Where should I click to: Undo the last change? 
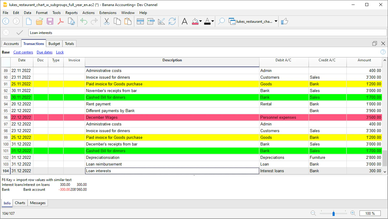(x=83, y=21)
